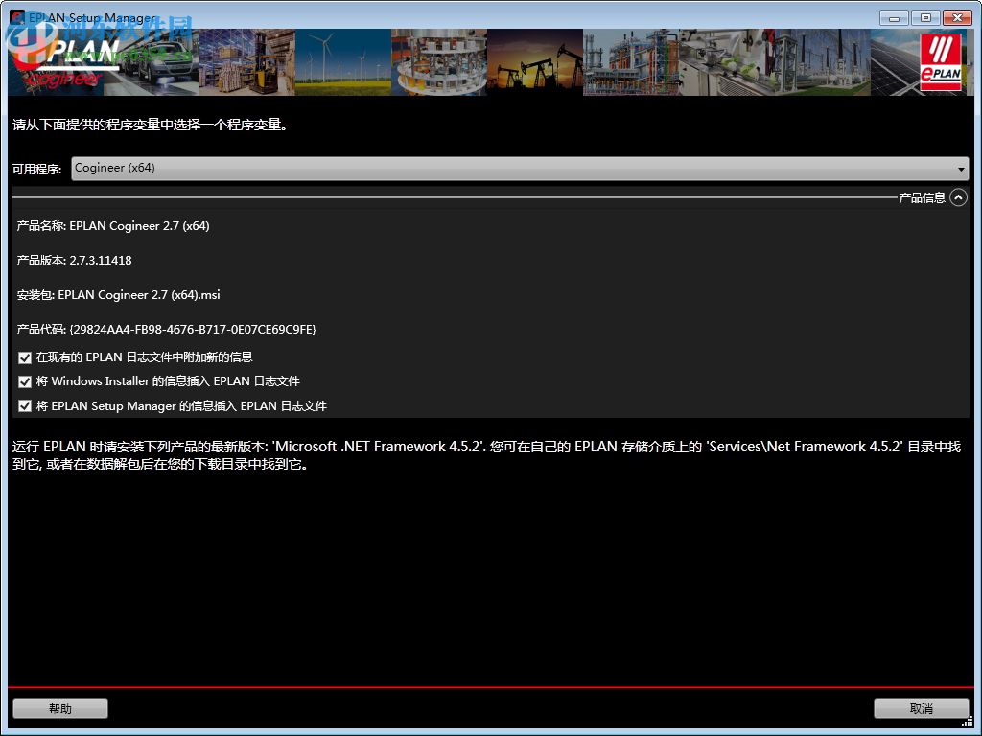The image size is (982, 736).
Task: Uncheck append info to existing EPLAN log file
Action: tap(24, 357)
